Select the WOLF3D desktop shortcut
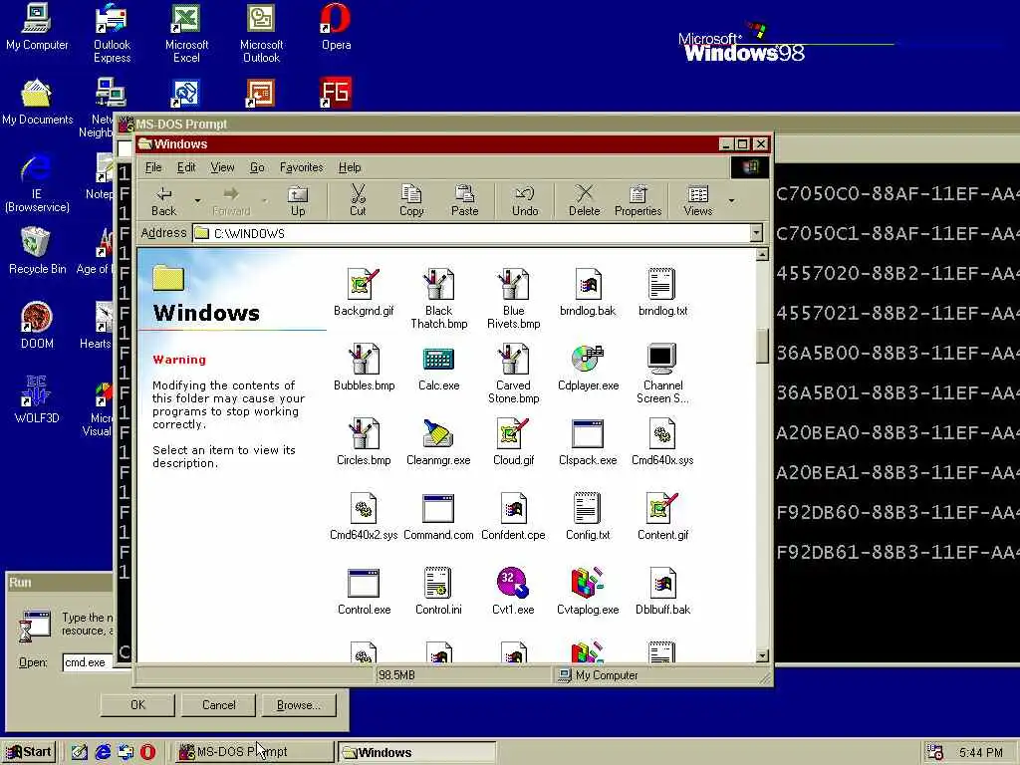1020x765 pixels. [x=37, y=400]
